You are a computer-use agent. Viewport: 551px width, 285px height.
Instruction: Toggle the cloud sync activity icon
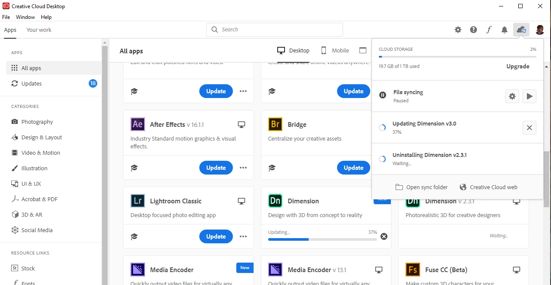click(521, 30)
